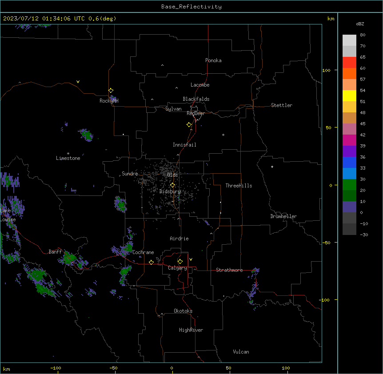Select the 65 value in dBZ legend
Image resolution: width=383 pixels, height=374 pixels.
pos(363,57)
